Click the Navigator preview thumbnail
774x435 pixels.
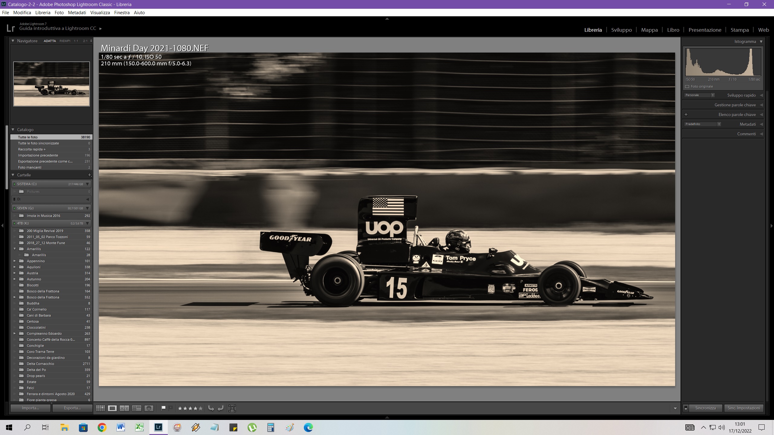click(x=51, y=84)
